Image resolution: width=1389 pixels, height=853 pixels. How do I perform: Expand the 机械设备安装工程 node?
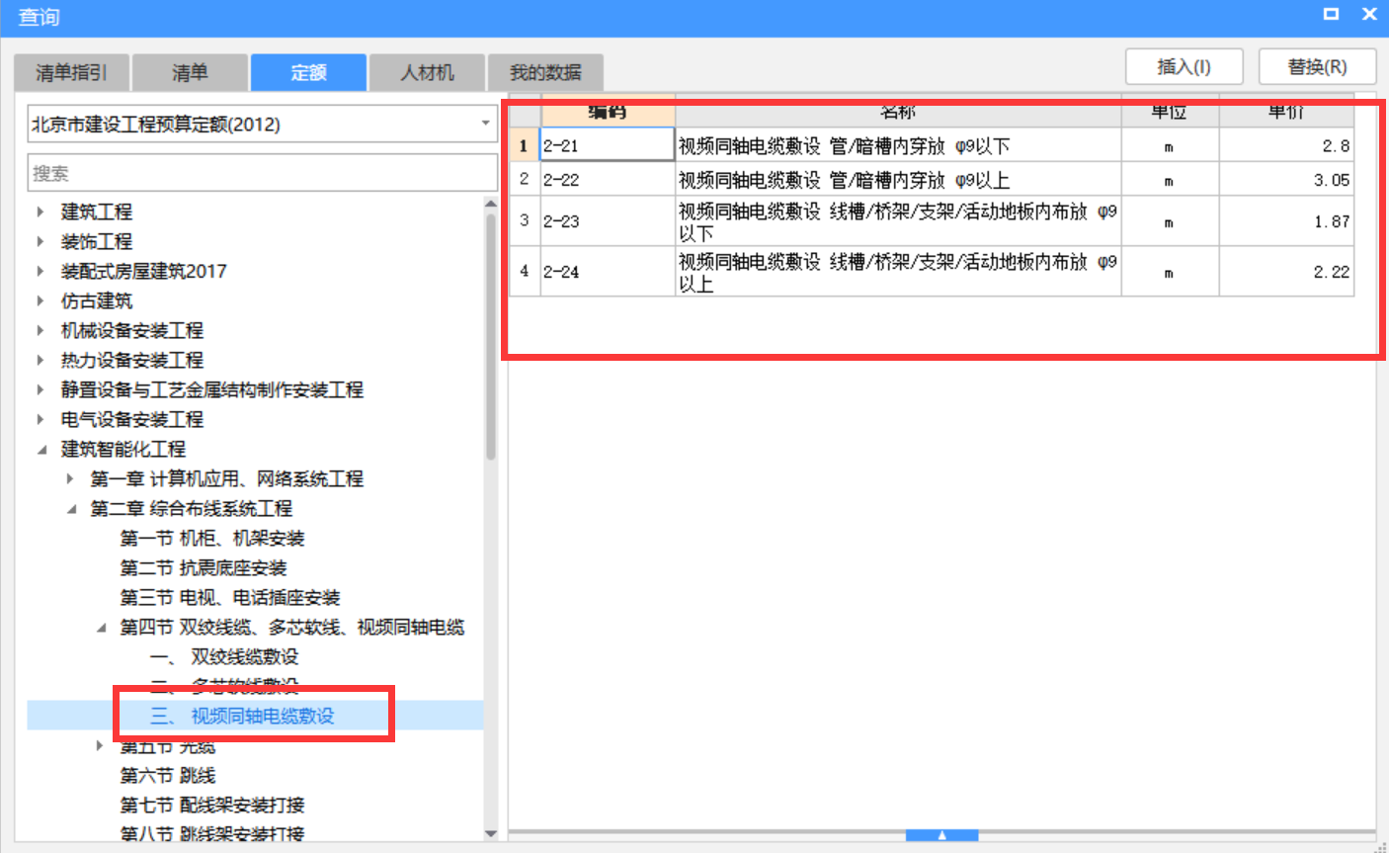click(x=41, y=330)
